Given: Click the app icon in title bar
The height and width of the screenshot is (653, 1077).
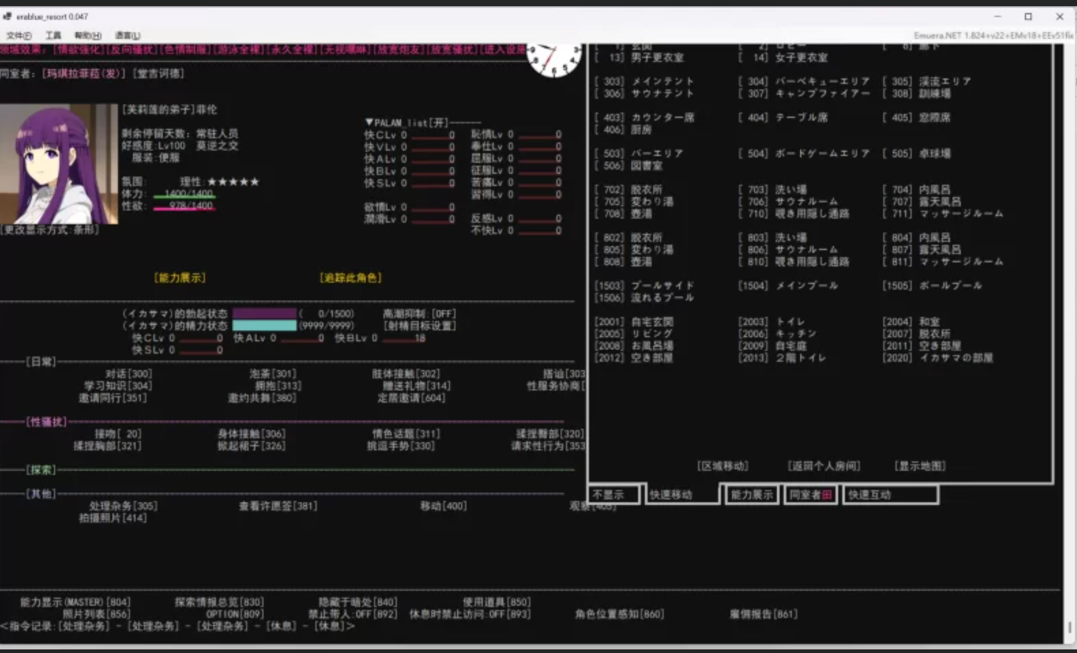Looking at the screenshot, I should click(x=7, y=17).
